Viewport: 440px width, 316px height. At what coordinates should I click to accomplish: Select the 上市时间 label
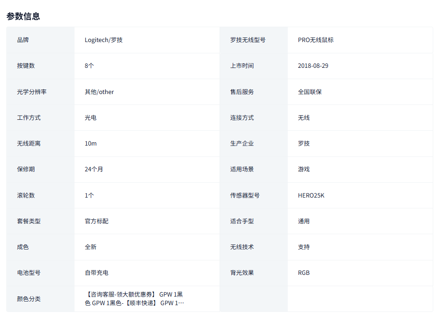pos(242,66)
